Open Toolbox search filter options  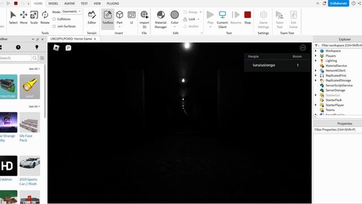click(x=42, y=58)
